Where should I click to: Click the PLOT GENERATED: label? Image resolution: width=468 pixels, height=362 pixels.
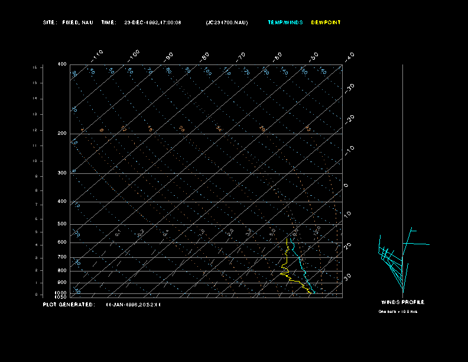tap(69, 305)
